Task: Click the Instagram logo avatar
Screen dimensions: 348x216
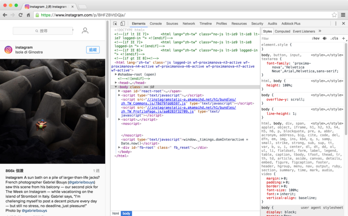Action: [8, 49]
